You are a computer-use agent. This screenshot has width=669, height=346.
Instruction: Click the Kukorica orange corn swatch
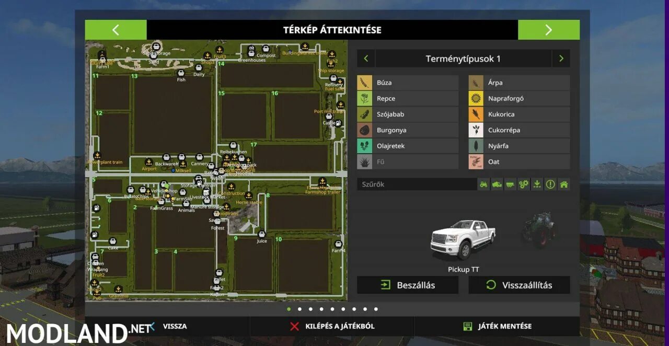point(476,114)
